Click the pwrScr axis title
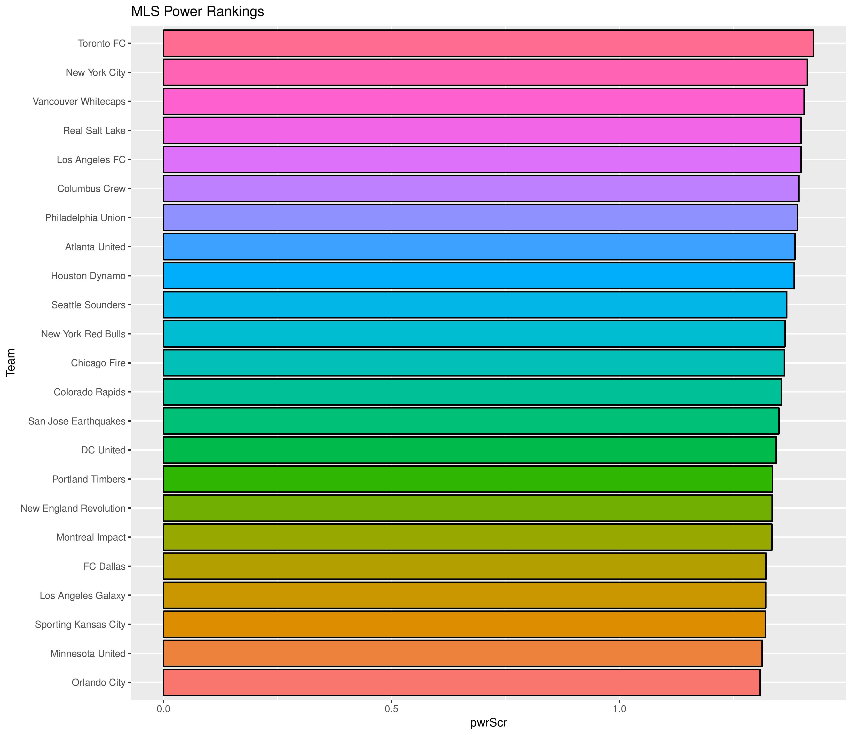852x735 pixels. [x=488, y=723]
